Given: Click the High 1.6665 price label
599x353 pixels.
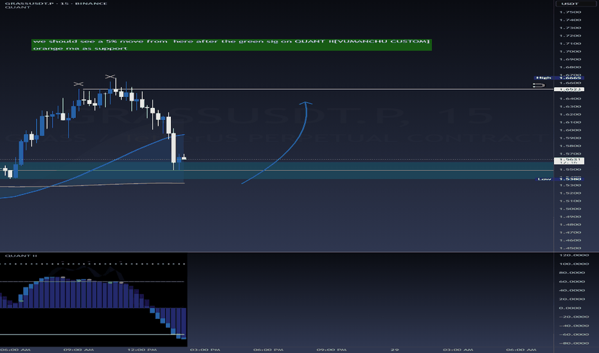Looking at the screenshot, I should [x=559, y=78].
